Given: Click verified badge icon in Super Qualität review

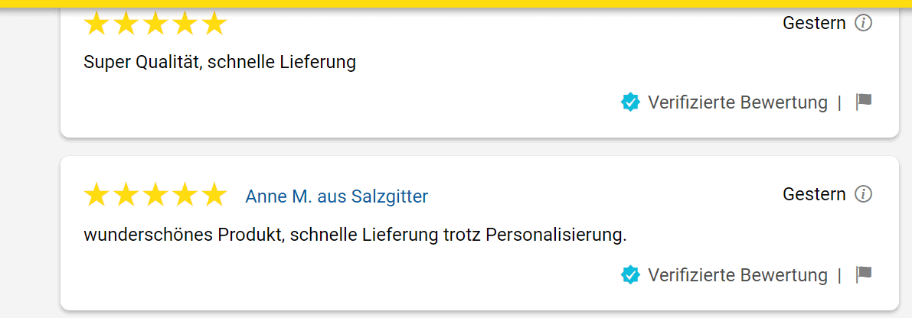Looking at the screenshot, I should [630, 102].
